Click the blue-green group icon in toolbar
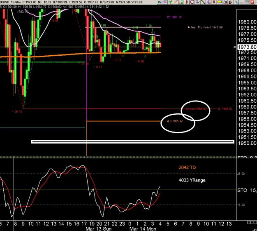Screen dimensions: 257x231 coord(160,2)
